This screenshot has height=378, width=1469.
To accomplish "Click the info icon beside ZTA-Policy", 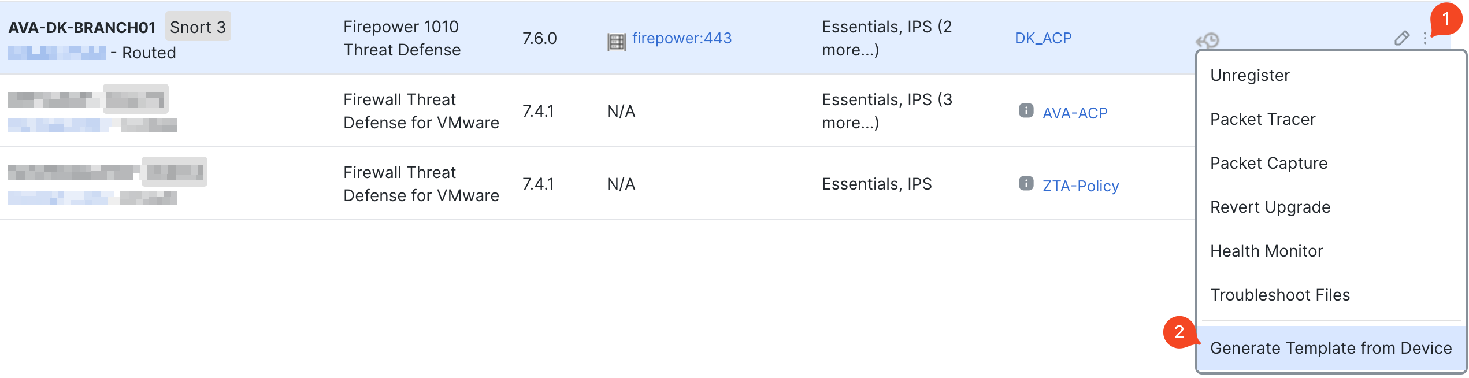I will coord(1026,184).
